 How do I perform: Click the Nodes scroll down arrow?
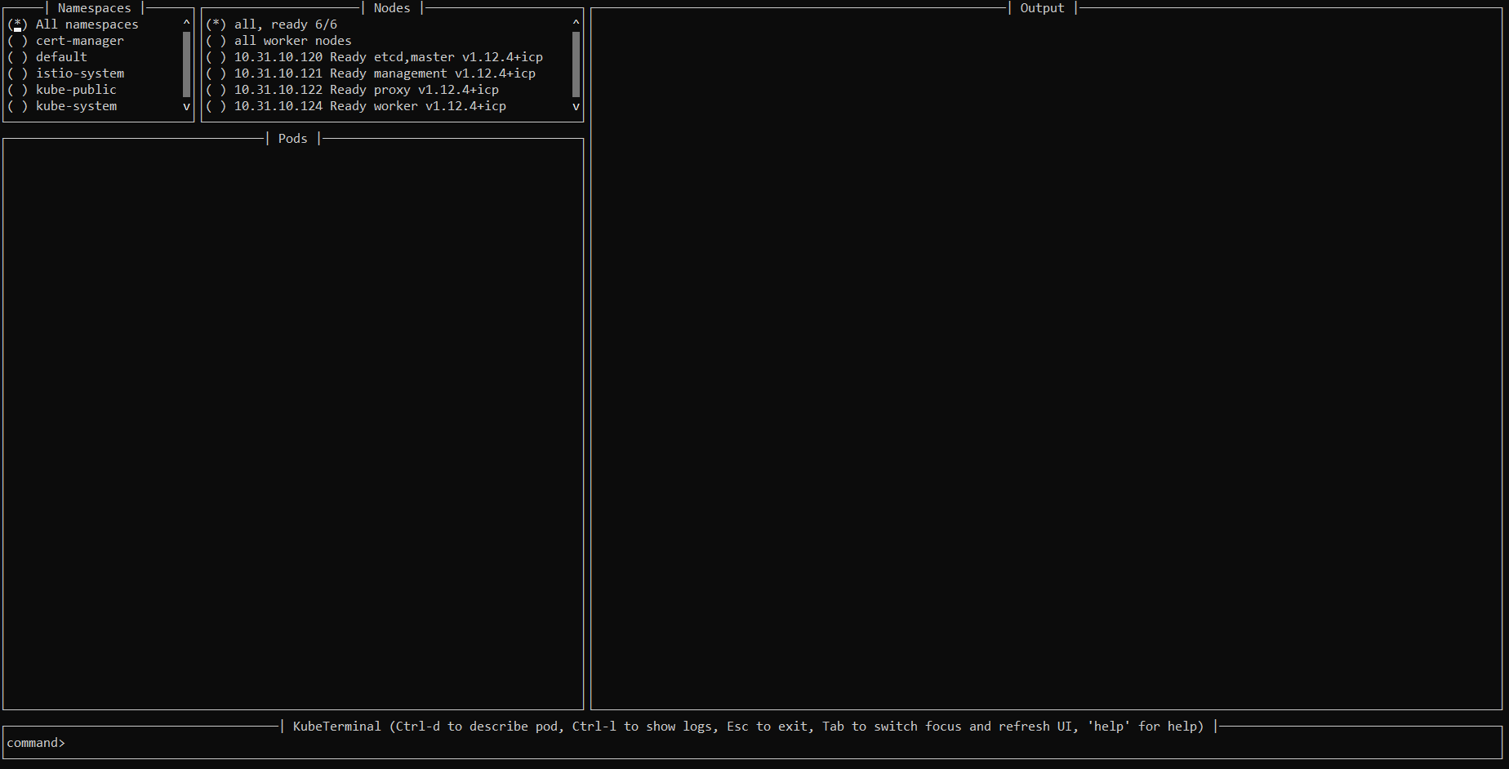pyautogui.click(x=576, y=106)
